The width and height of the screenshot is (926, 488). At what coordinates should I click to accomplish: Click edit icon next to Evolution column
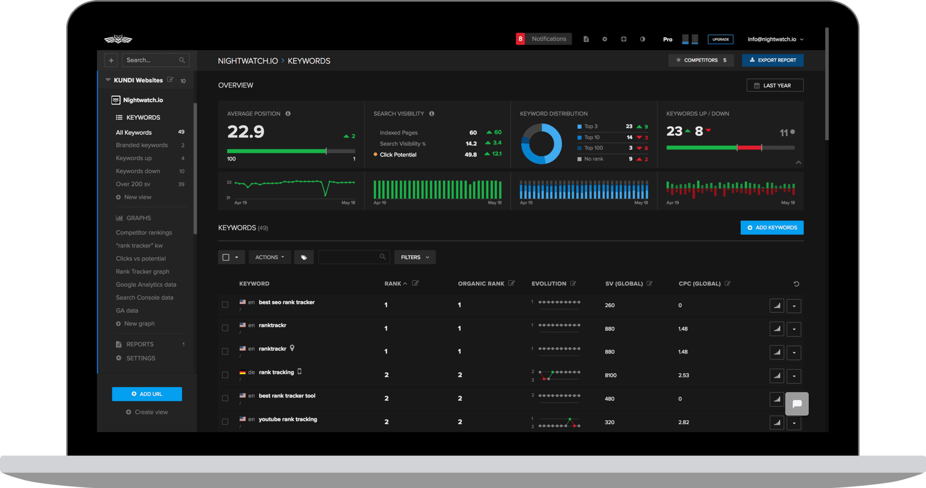click(x=573, y=283)
